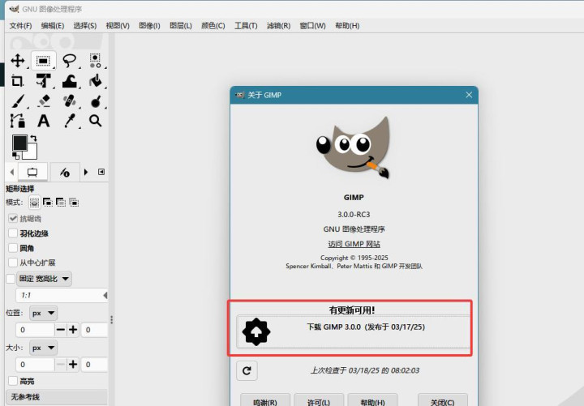Click the white background color swatch
584x406 pixels.
click(32, 153)
